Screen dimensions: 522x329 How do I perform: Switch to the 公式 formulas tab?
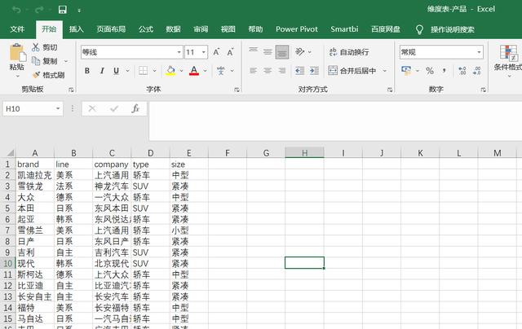[146, 29]
